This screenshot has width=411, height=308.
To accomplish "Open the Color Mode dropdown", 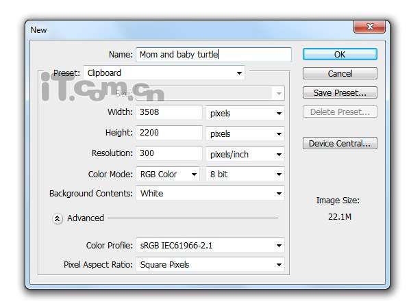I will point(168,175).
